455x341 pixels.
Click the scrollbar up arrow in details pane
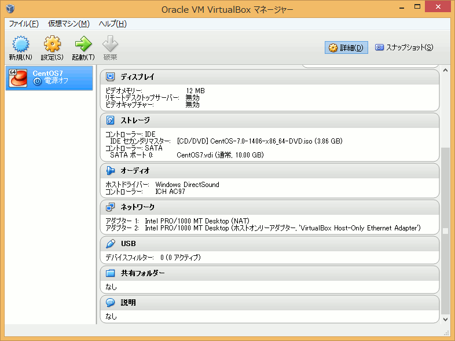click(x=445, y=70)
